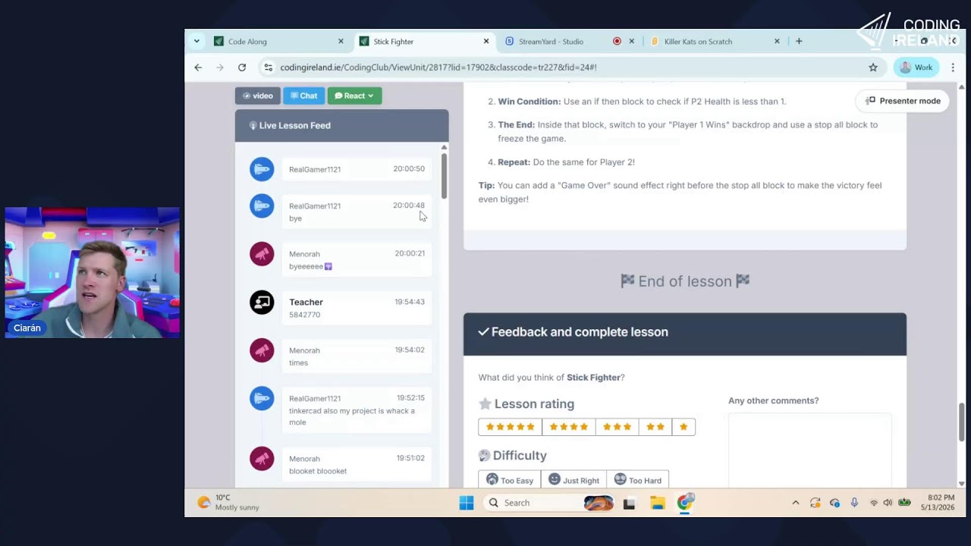This screenshot has width=971, height=546.
Task: Click the Live Lesson Feed header
Action: (x=341, y=126)
